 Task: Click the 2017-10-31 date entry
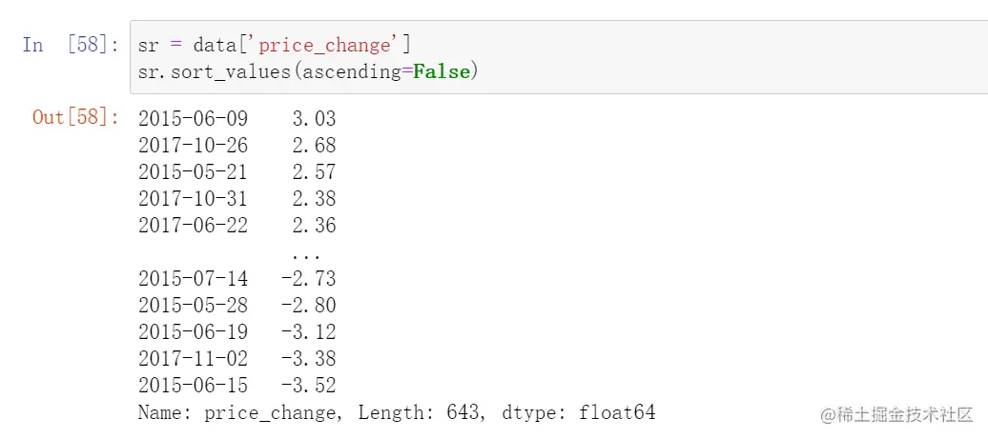(x=193, y=199)
